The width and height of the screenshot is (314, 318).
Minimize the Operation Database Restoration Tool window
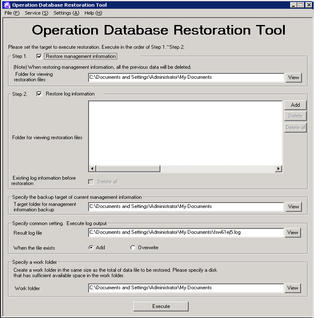point(293,5)
